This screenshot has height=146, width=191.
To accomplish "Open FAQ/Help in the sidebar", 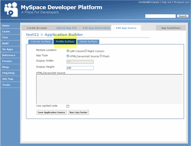I will point(10,73).
